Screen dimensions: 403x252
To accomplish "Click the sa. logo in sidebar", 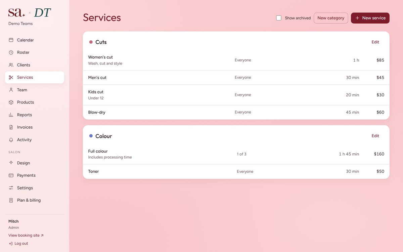I will 16,13.
